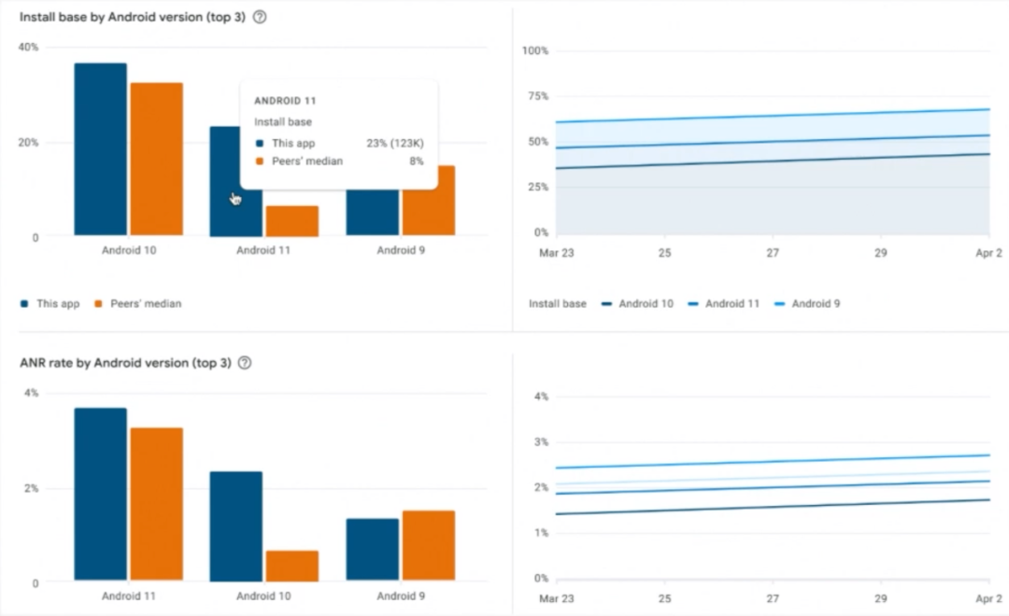The image size is (1009, 616).
Task: Click 'Install base by Android version (top 3)' title
Action: click(x=133, y=18)
